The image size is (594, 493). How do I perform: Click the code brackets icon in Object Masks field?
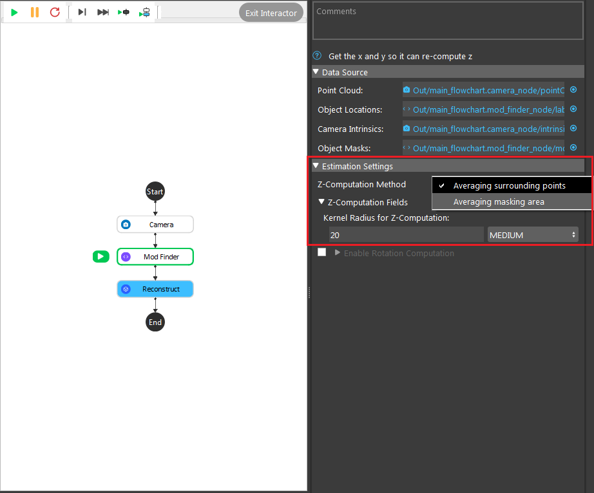[x=407, y=147]
